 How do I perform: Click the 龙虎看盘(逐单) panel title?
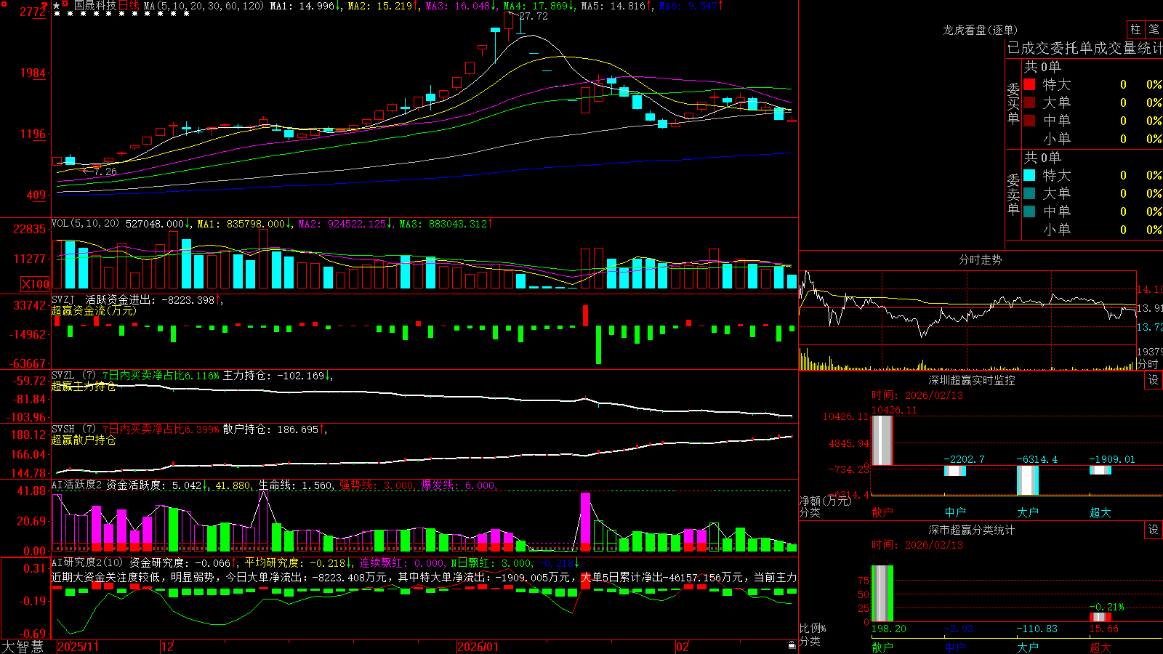click(980, 30)
